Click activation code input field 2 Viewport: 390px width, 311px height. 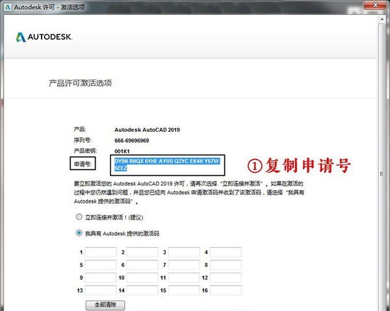click(142, 252)
